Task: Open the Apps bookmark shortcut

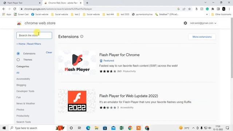Action: (x=7, y=15)
